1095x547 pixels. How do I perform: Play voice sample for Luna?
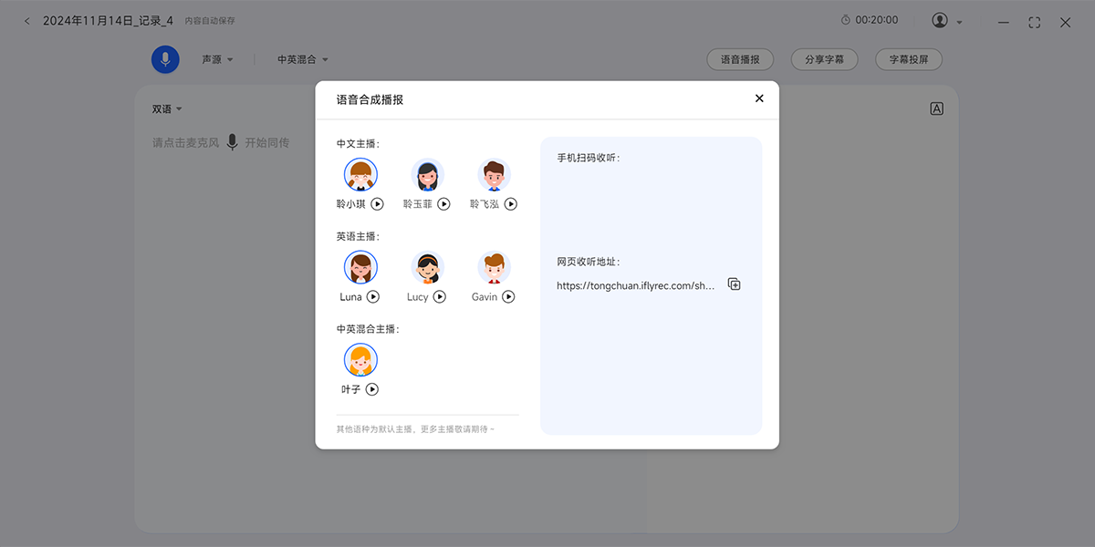coord(373,297)
